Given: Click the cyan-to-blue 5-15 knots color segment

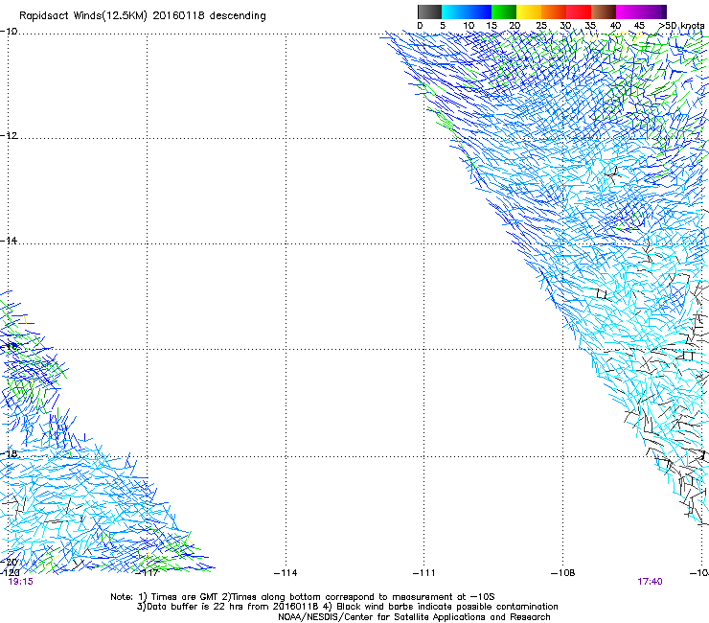Looking at the screenshot, I should (467, 12).
